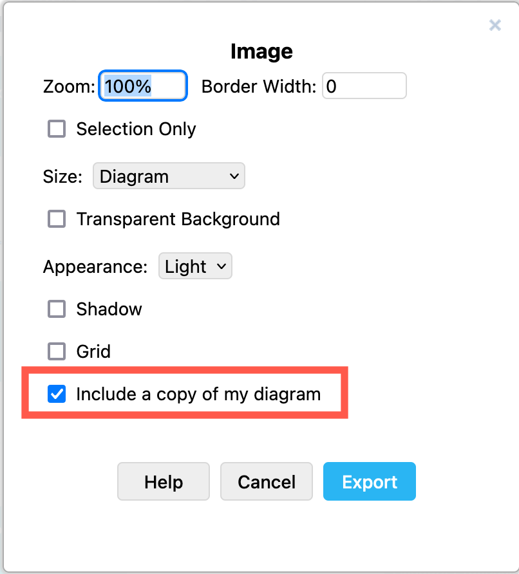Focus the Border Width input field
Screen dimensions: 519x574
tap(364, 86)
